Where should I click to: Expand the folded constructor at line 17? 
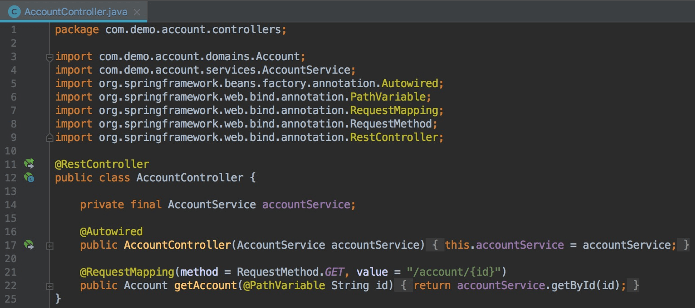coord(50,246)
